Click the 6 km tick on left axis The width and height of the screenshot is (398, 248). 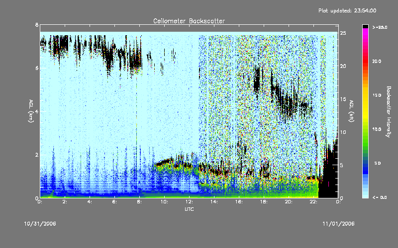(37, 68)
